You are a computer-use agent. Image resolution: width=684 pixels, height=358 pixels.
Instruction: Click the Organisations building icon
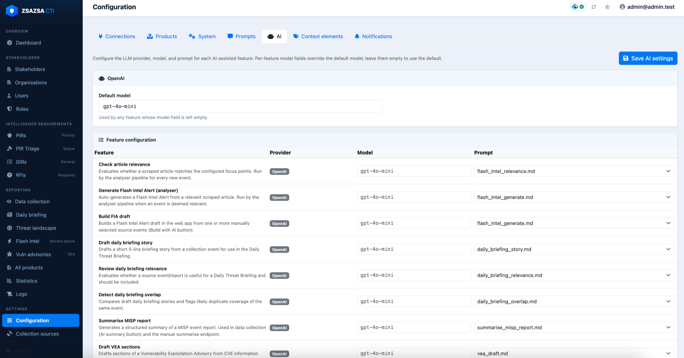tap(9, 83)
